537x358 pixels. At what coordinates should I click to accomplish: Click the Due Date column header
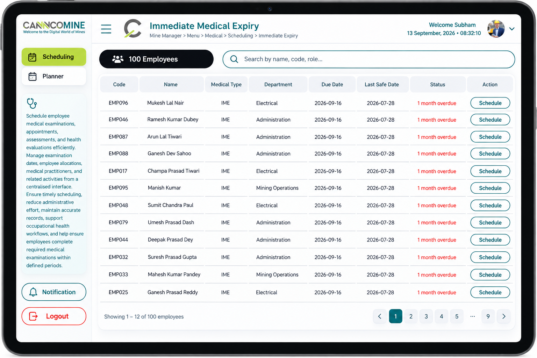coord(332,85)
